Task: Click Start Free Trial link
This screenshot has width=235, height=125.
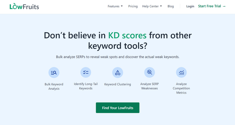Action: coord(212,6)
